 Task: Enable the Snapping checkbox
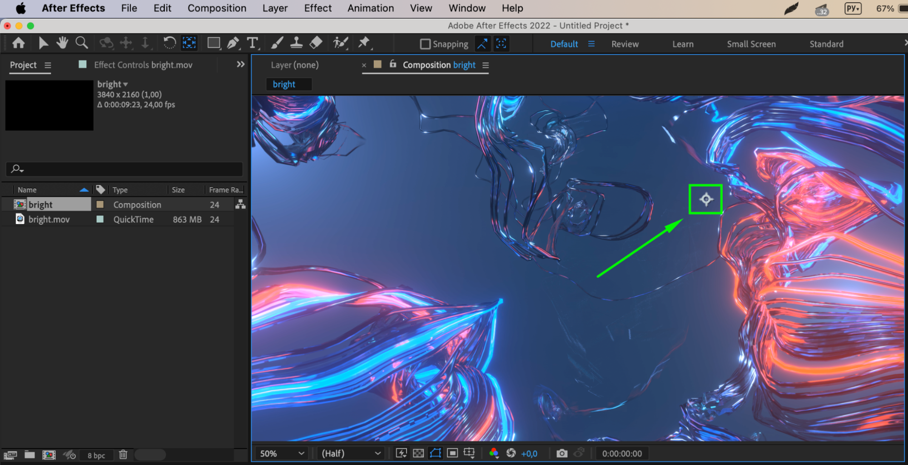click(425, 44)
